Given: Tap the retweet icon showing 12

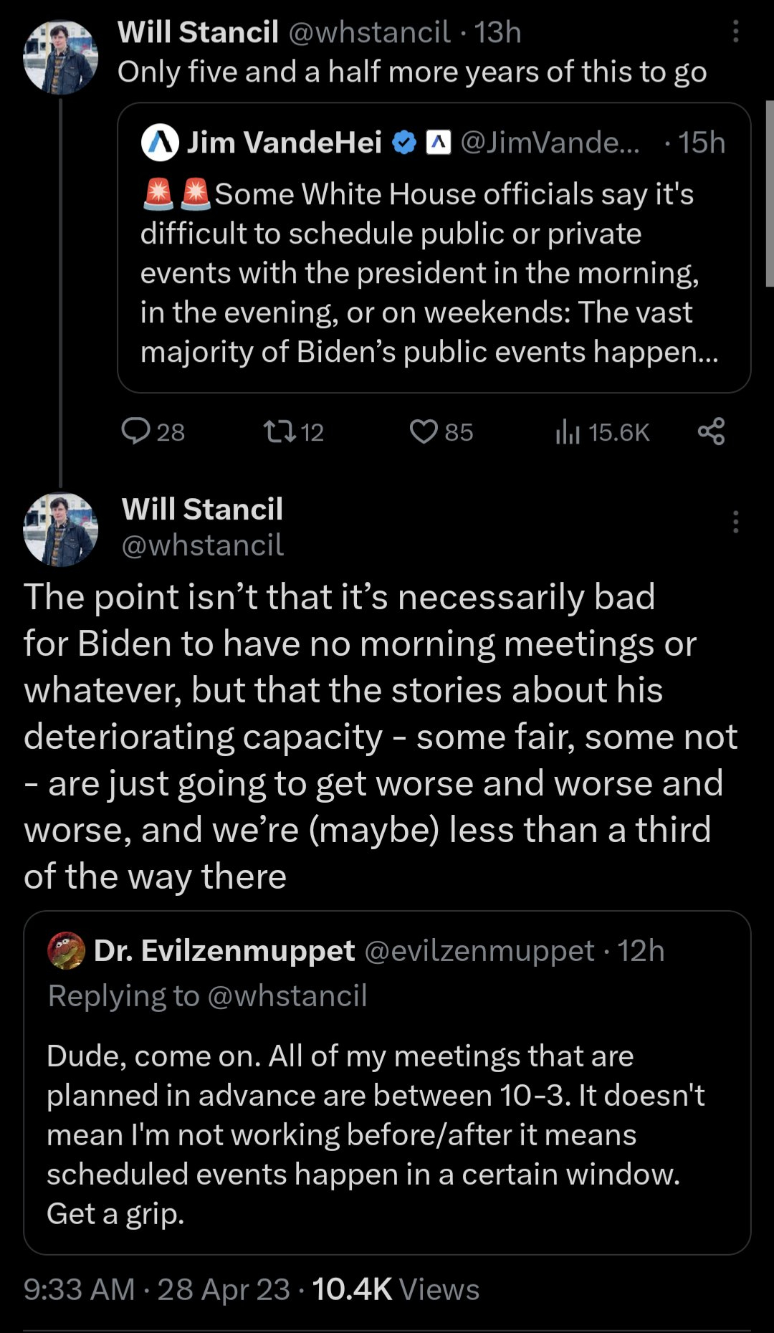Looking at the screenshot, I should pyautogui.click(x=279, y=431).
